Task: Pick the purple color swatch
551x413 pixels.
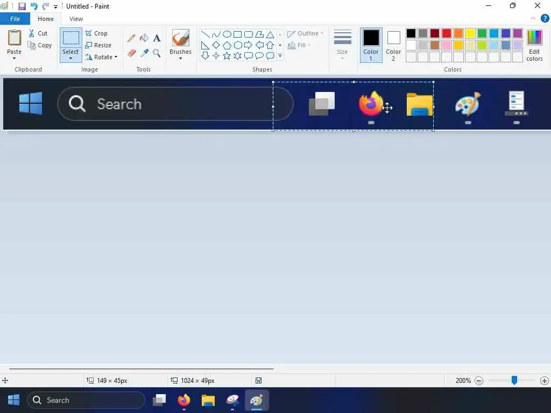Action: pos(518,33)
